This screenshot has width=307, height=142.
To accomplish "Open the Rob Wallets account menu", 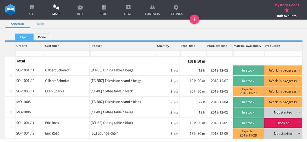I will 287,16.
